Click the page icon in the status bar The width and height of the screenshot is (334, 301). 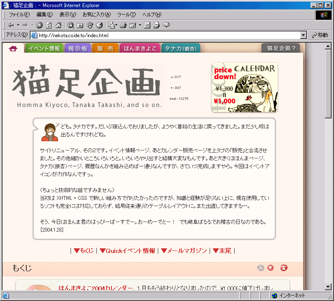[x=6, y=296]
